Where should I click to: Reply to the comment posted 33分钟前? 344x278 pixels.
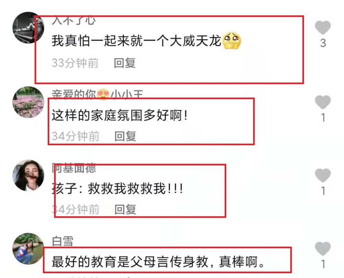click(125, 63)
